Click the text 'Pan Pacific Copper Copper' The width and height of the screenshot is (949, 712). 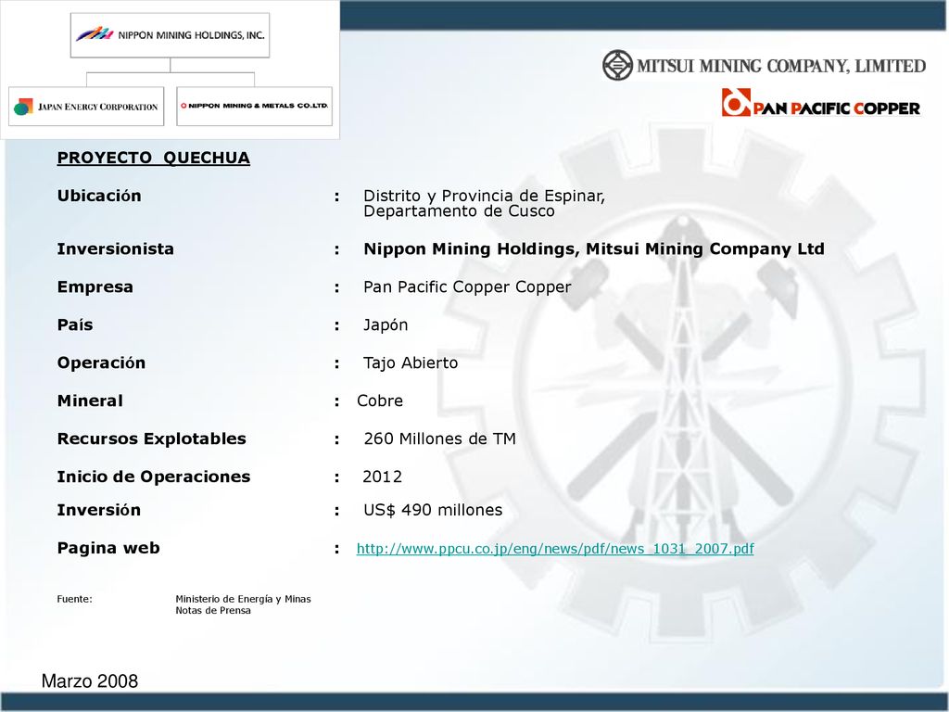coord(467,287)
